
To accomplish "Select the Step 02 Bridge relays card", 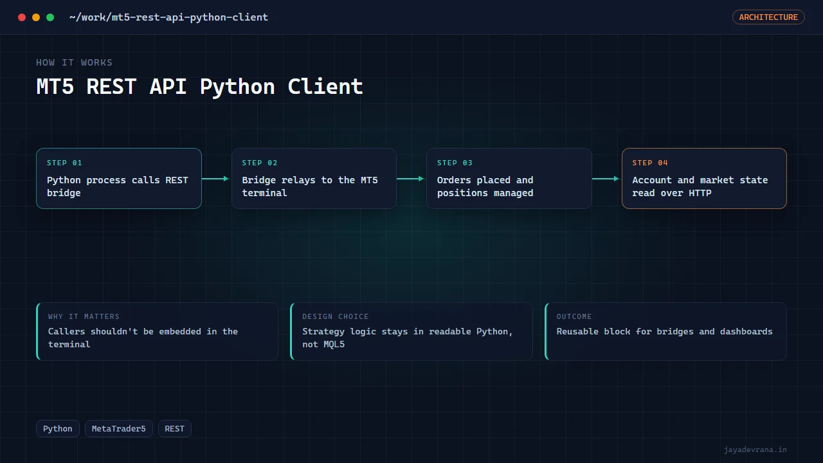I will (314, 178).
